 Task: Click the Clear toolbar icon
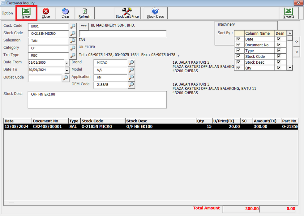65,13
